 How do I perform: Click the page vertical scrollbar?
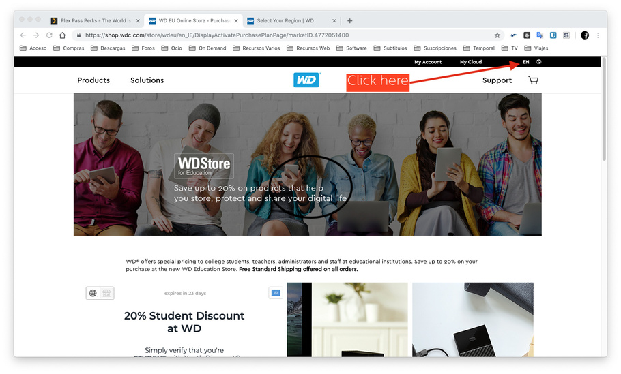tap(604, 109)
